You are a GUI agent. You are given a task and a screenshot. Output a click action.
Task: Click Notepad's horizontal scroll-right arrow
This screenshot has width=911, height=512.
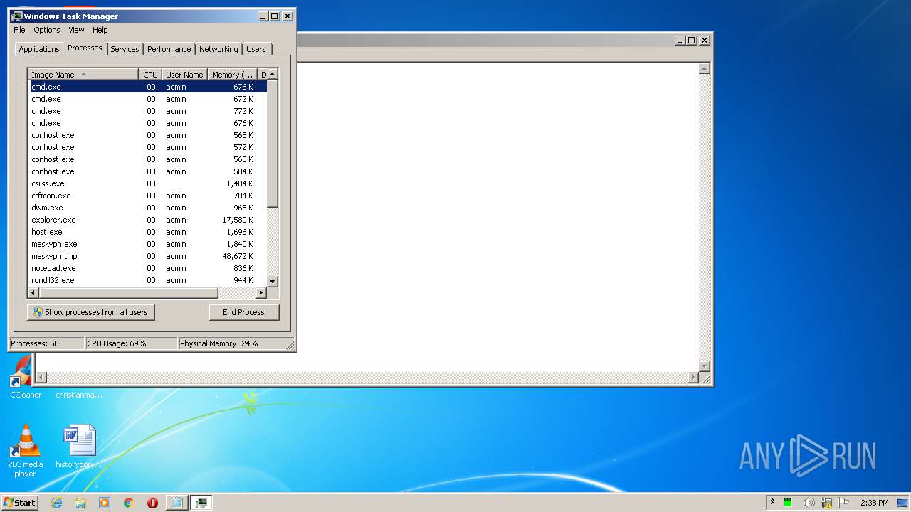click(x=693, y=378)
